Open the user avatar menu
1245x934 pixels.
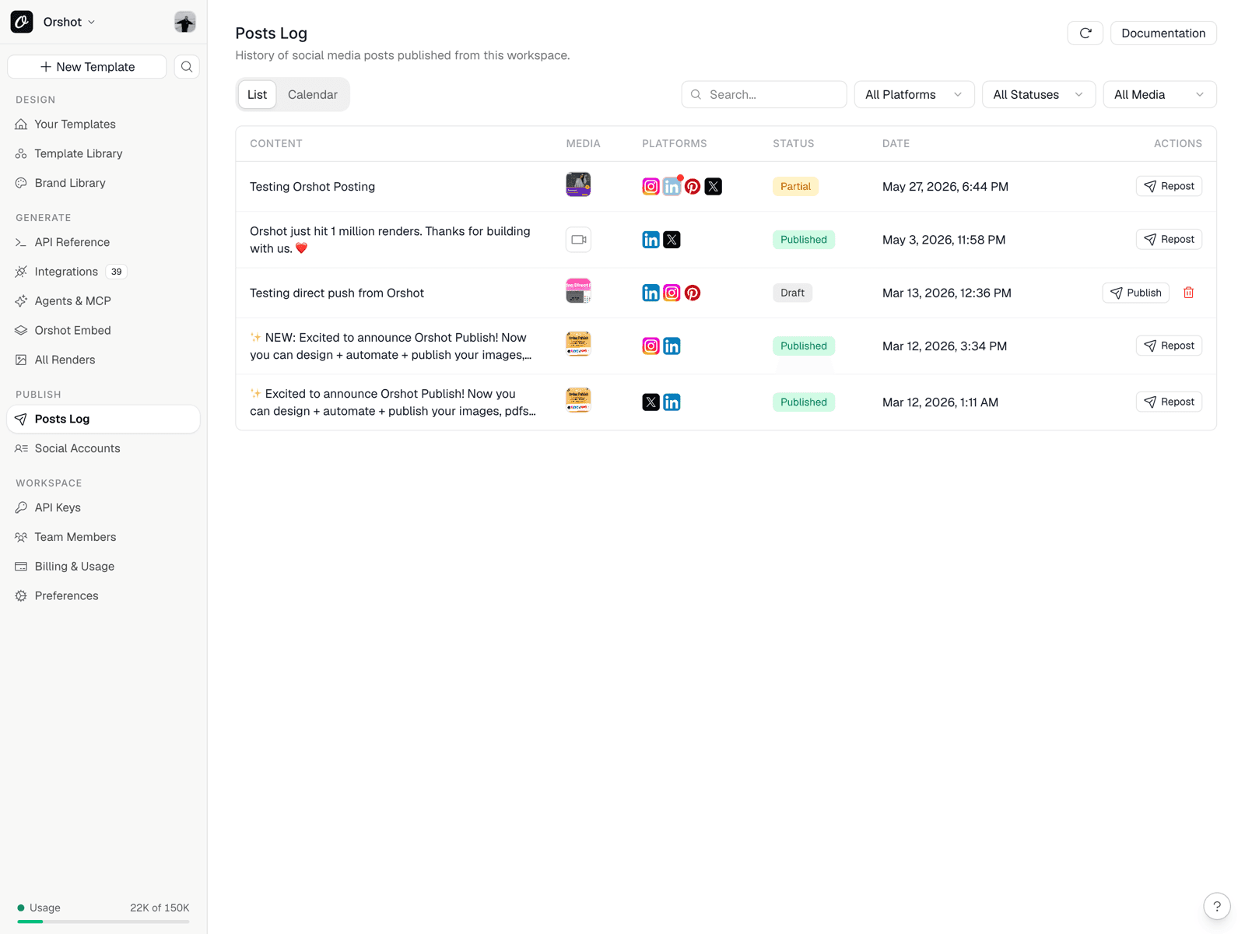pyautogui.click(x=185, y=22)
